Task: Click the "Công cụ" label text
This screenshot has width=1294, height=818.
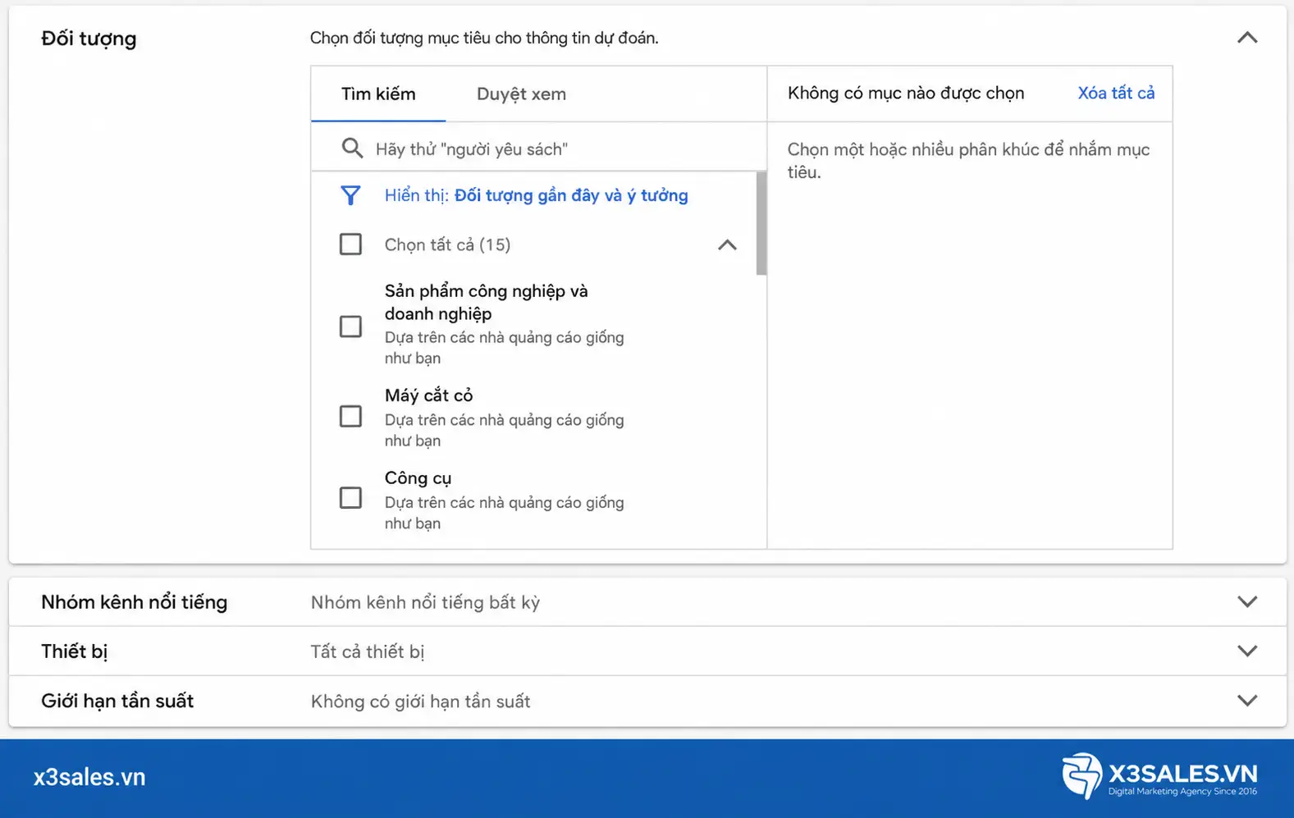Action: point(418,478)
